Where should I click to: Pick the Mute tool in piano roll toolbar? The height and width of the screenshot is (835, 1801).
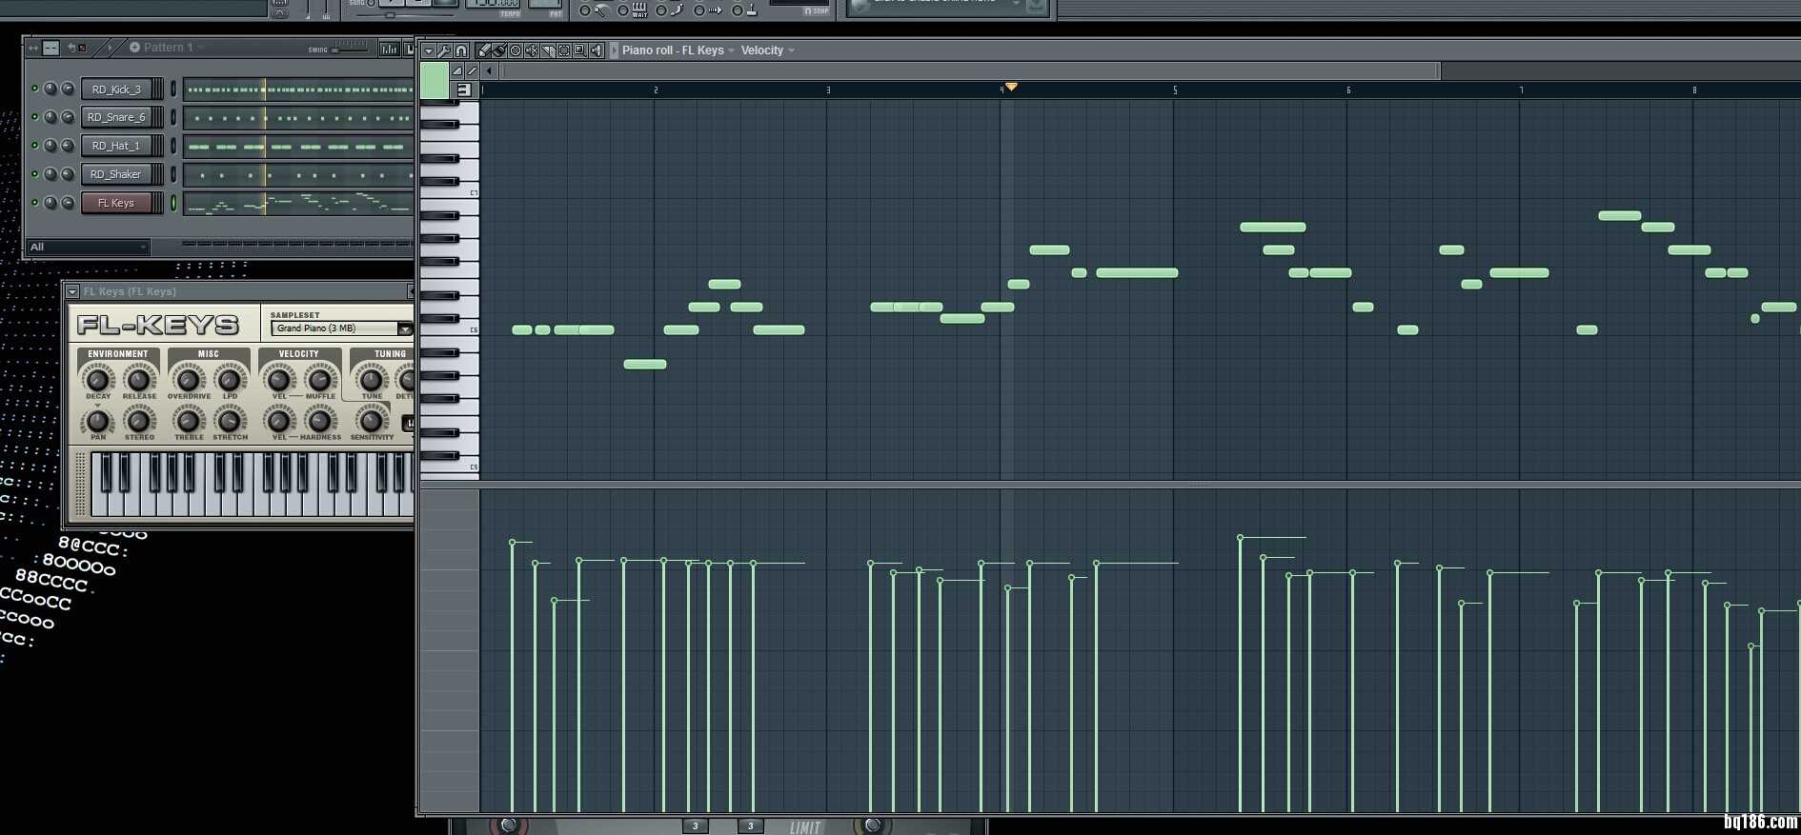coord(532,50)
